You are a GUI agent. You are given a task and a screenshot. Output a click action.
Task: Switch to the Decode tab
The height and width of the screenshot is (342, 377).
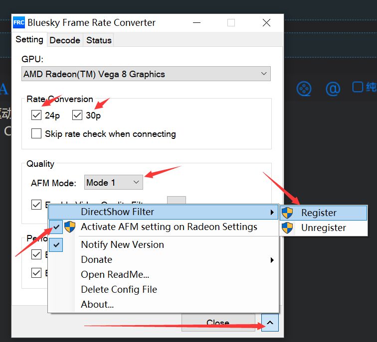point(65,40)
